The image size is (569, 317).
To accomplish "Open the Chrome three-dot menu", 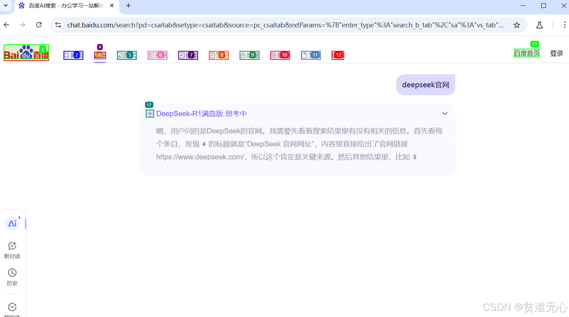I will pos(564,25).
